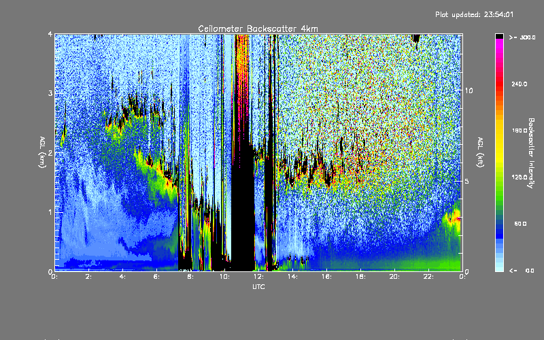Viewport: 544px width, 340px height.
Task: Click the '240.0' colorbar value
Action: [520, 84]
